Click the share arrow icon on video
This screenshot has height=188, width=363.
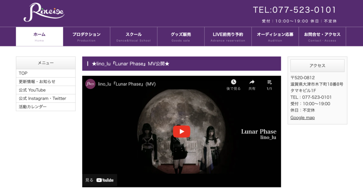coord(252,82)
